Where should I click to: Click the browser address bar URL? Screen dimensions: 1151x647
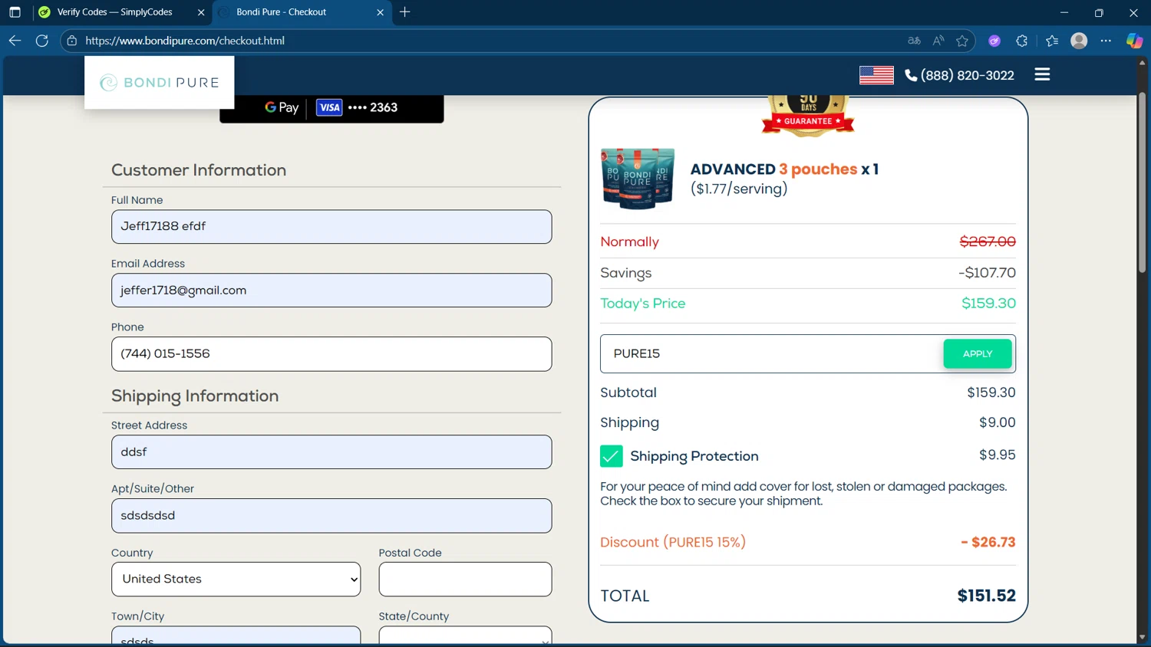[185, 41]
